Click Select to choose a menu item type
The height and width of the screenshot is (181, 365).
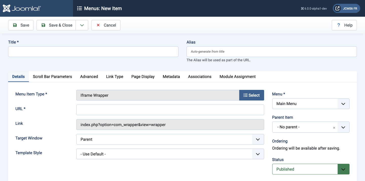pos(252,95)
